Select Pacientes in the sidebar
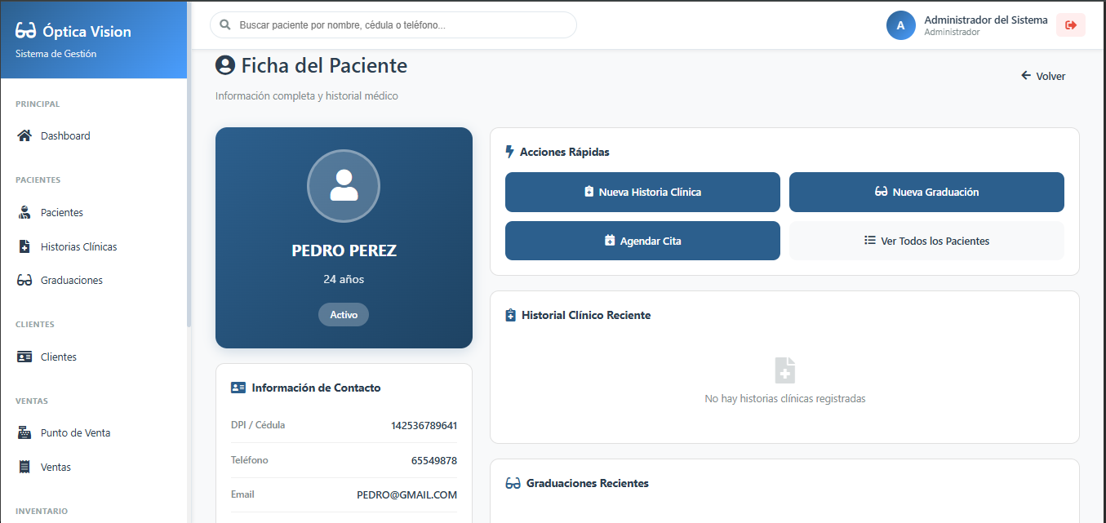1106x523 pixels. click(63, 212)
